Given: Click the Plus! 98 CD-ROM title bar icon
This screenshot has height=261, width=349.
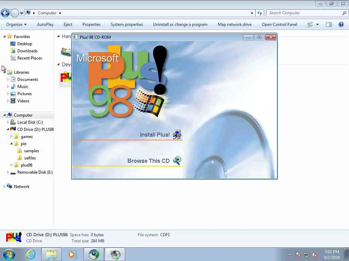Looking at the screenshot, I should pos(75,37).
